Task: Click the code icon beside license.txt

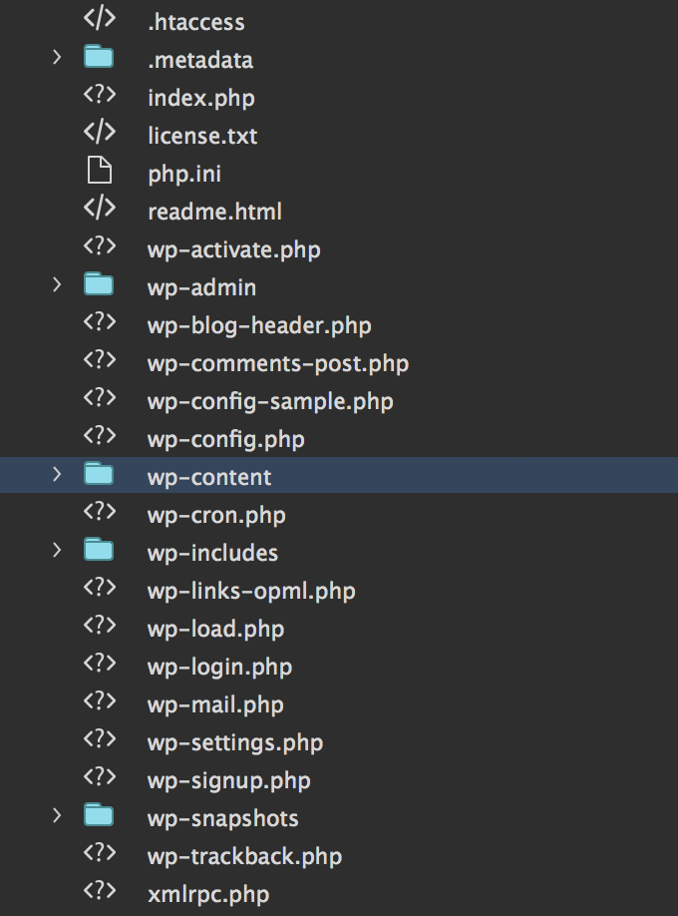Action: 100,132
